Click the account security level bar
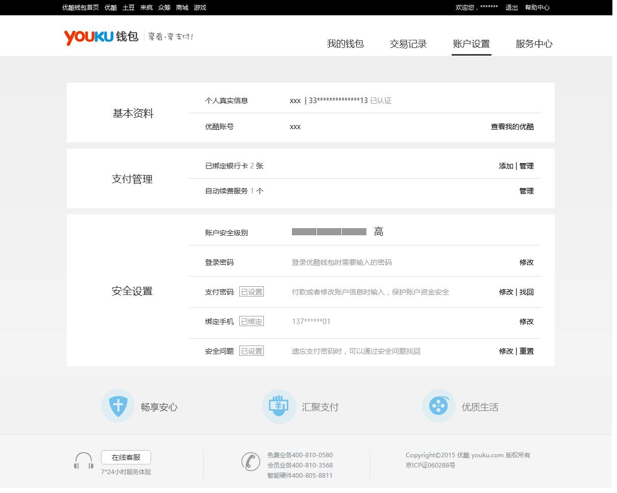This screenshot has height=493, width=617. click(329, 232)
